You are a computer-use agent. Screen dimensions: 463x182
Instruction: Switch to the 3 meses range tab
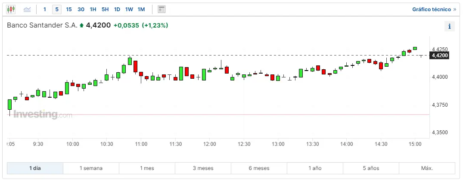click(x=203, y=168)
